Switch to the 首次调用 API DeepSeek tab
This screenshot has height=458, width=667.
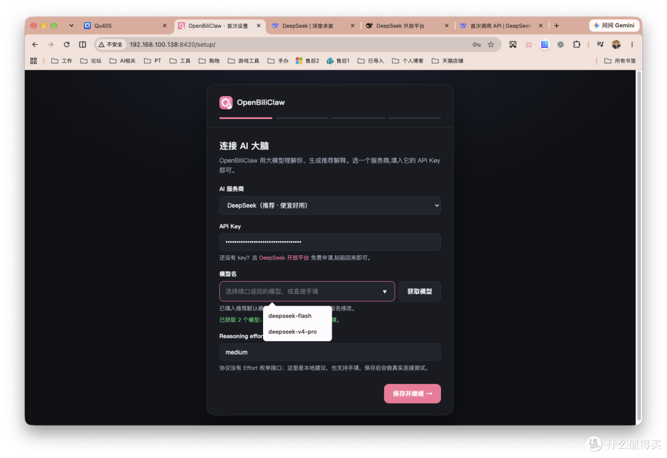click(501, 26)
